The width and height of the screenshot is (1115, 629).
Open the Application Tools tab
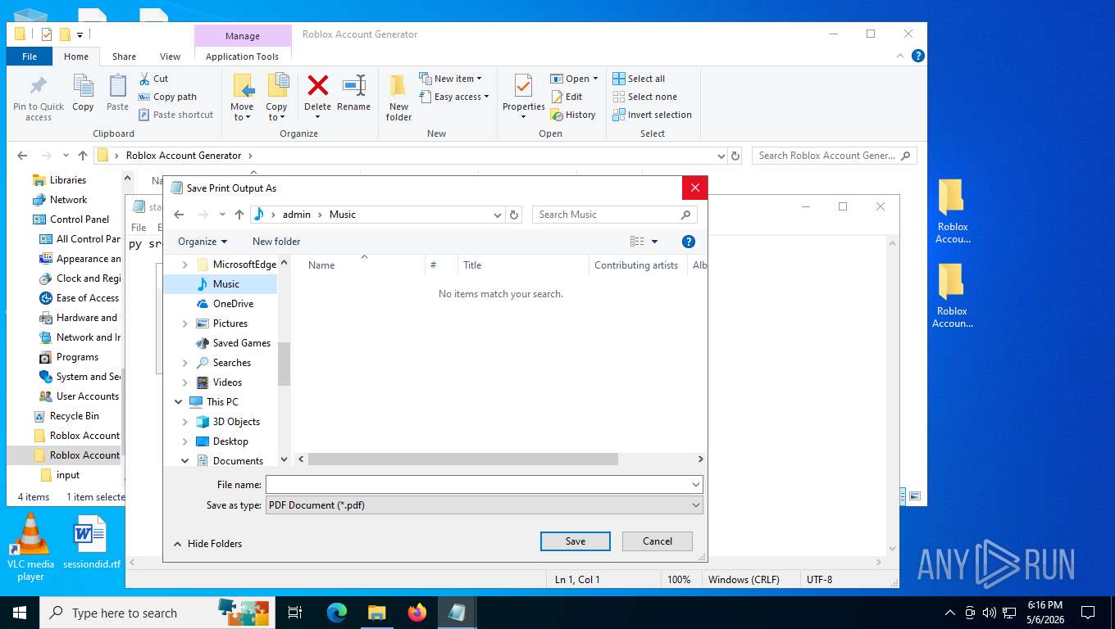(242, 57)
